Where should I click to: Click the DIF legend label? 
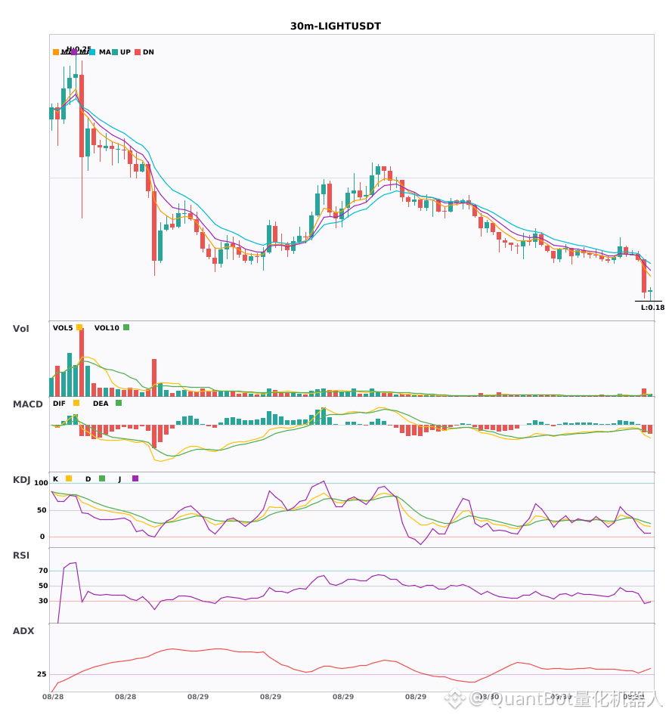[59, 404]
